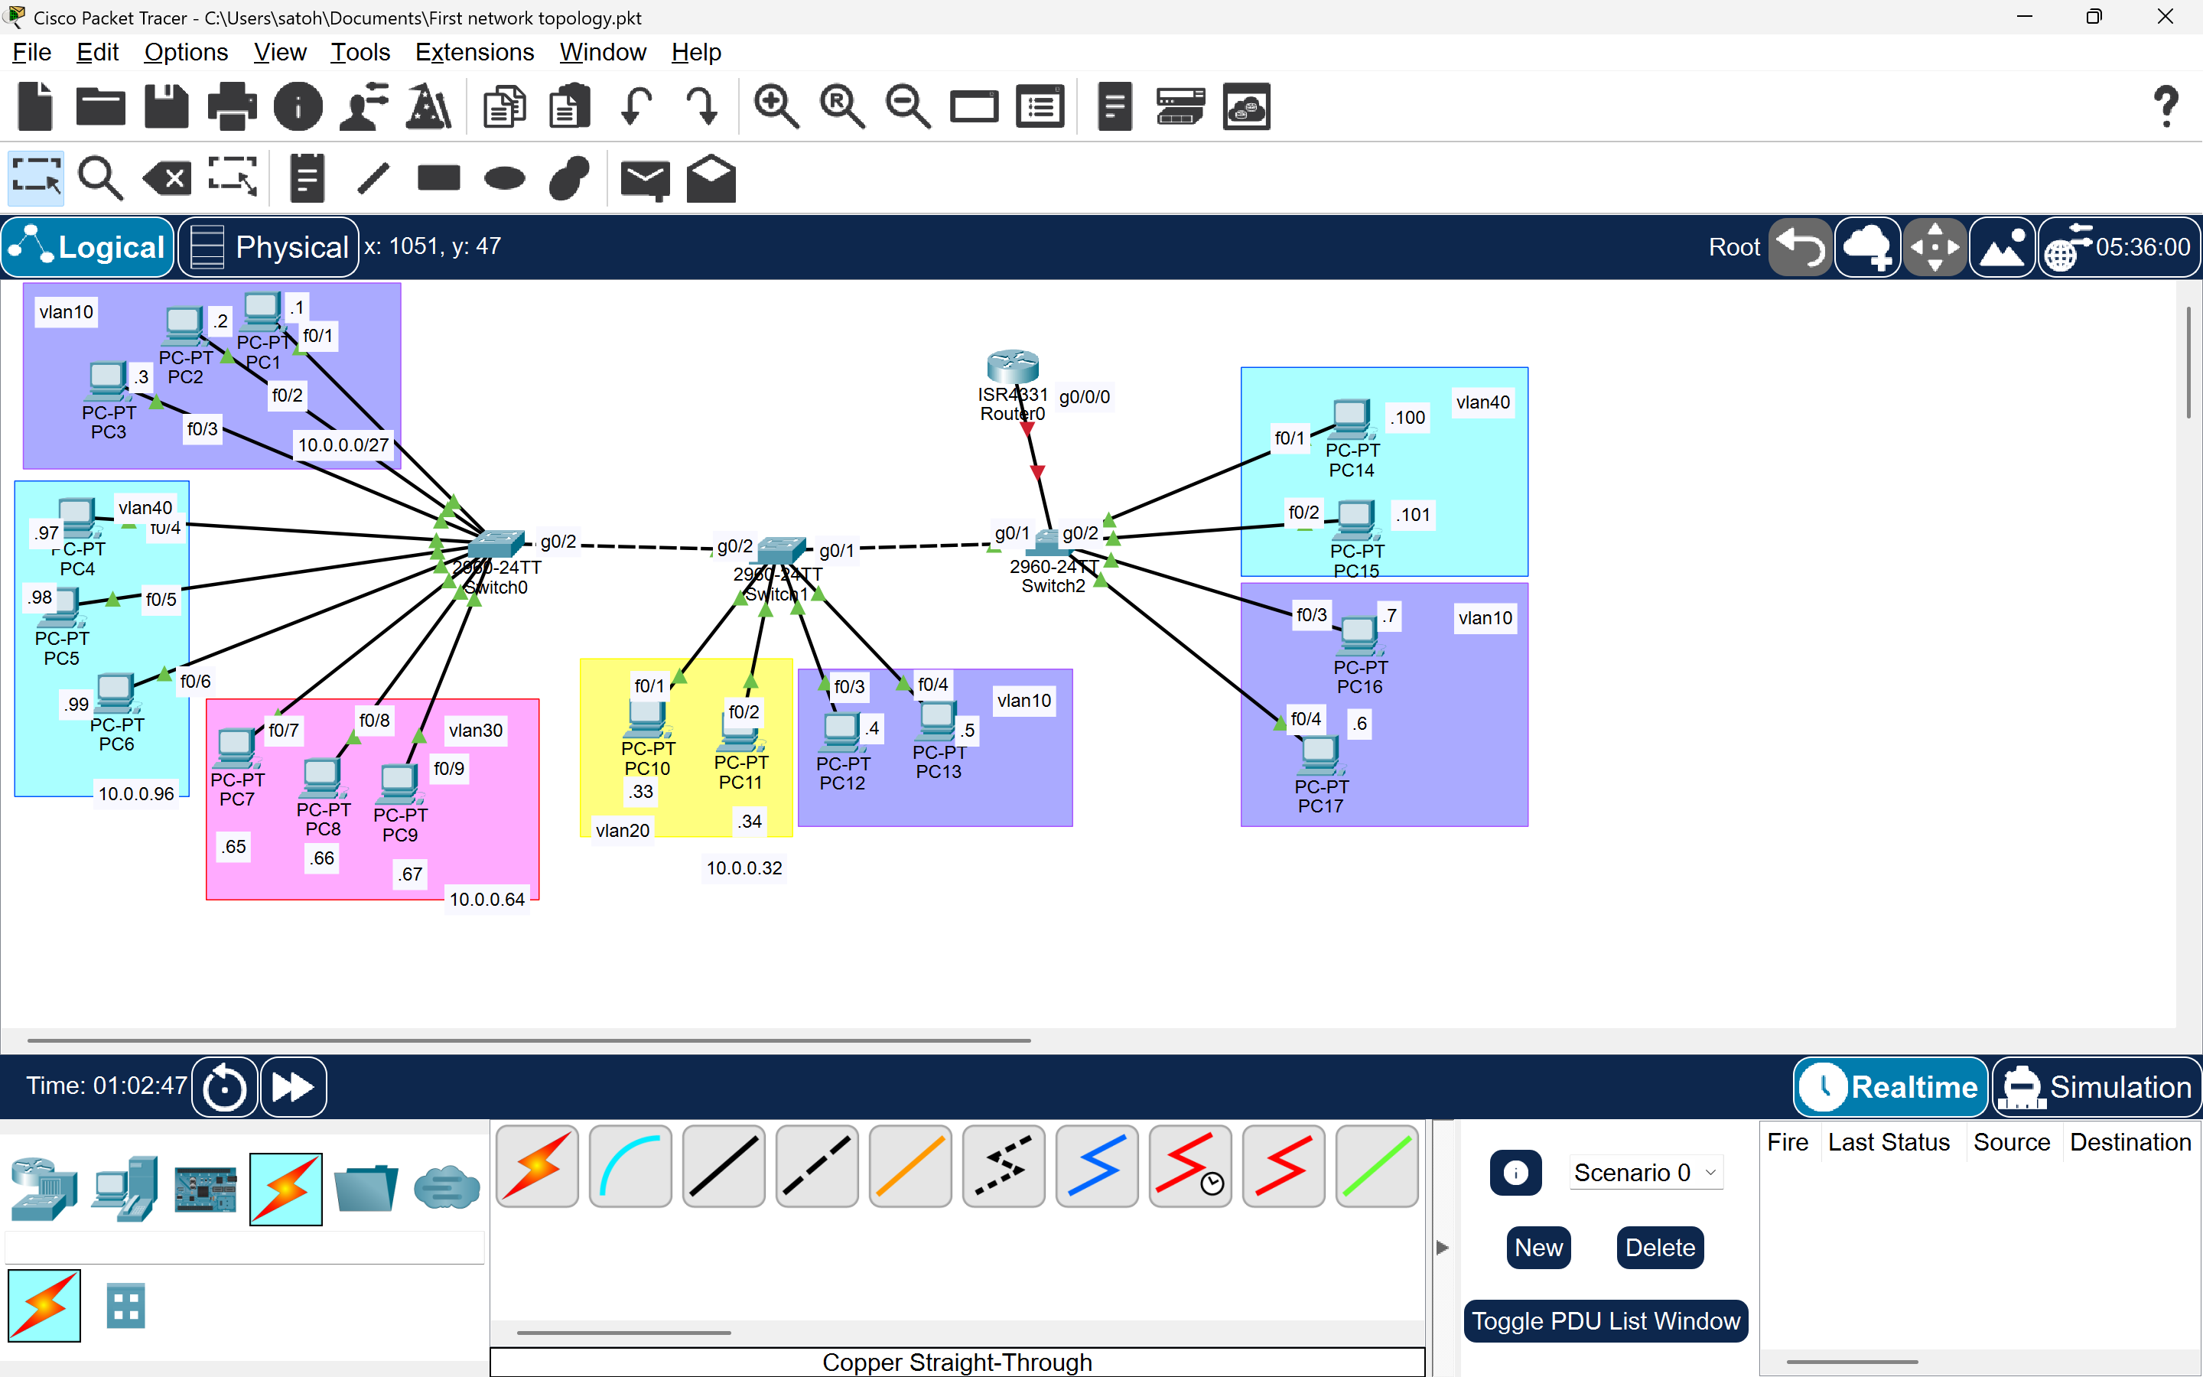Viewport: 2203px width, 1377px height.
Task: Open the End Devices category
Action: pos(125,1190)
